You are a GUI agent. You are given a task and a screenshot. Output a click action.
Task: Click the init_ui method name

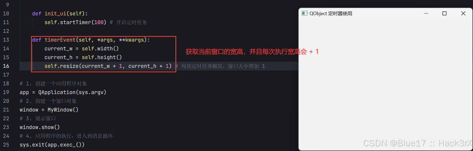pos(55,14)
